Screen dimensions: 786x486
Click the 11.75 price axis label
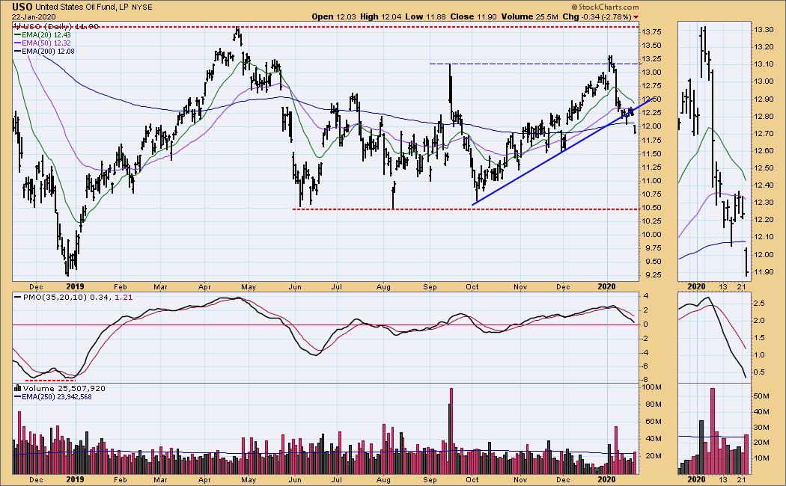point(652,141)
